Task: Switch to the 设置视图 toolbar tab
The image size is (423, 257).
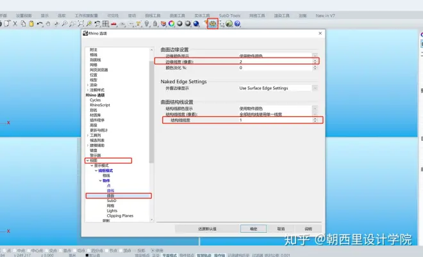Action: coord(24,15)
